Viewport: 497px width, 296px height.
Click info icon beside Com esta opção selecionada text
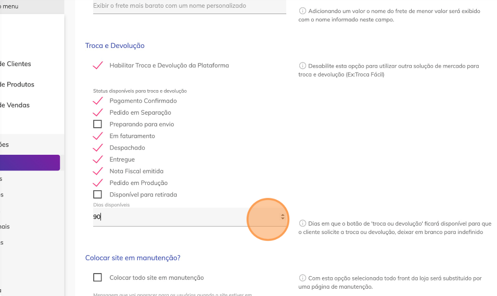pyautogui.click(x=303, y=278)
